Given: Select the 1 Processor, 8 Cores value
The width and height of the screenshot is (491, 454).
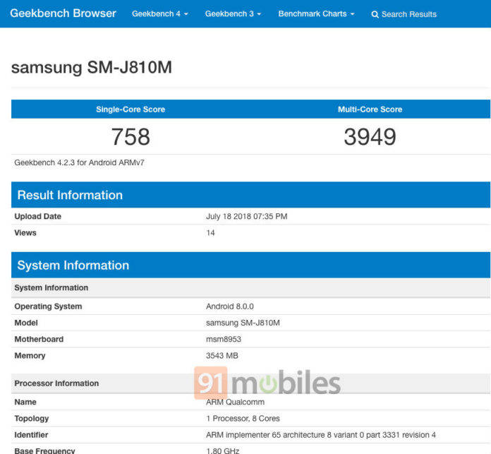Looking at the screenshot, I should pyautogui.click(x=243, y=419).
